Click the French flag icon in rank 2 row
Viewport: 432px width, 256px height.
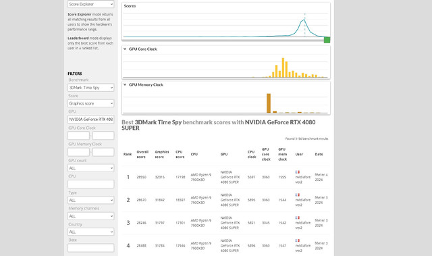pyautogui.click(x=297, y=195)
